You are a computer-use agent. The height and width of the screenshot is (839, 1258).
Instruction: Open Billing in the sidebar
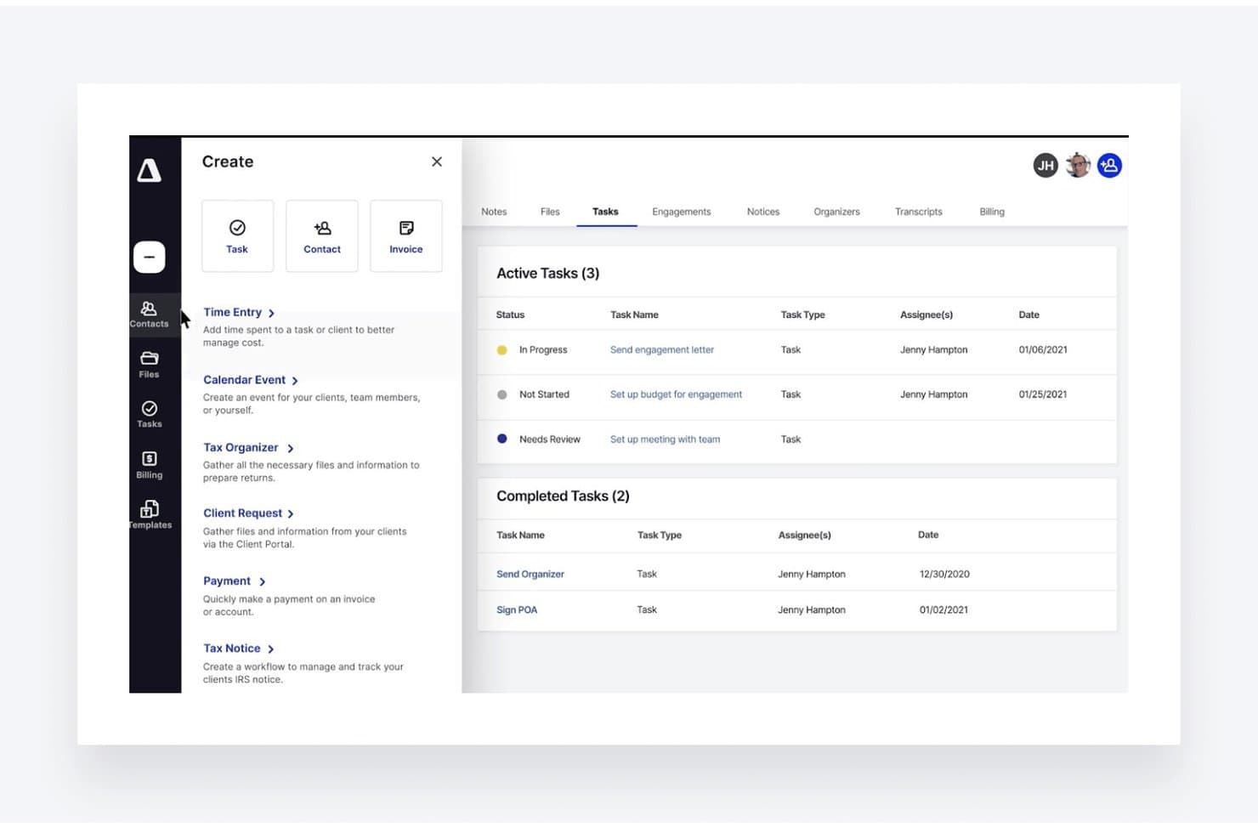click(x=149, y=465)
